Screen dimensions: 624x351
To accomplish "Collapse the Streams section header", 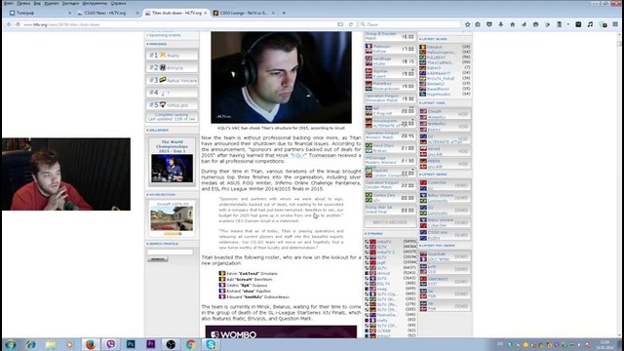I will pyautogui.click(x=374, y=234).
